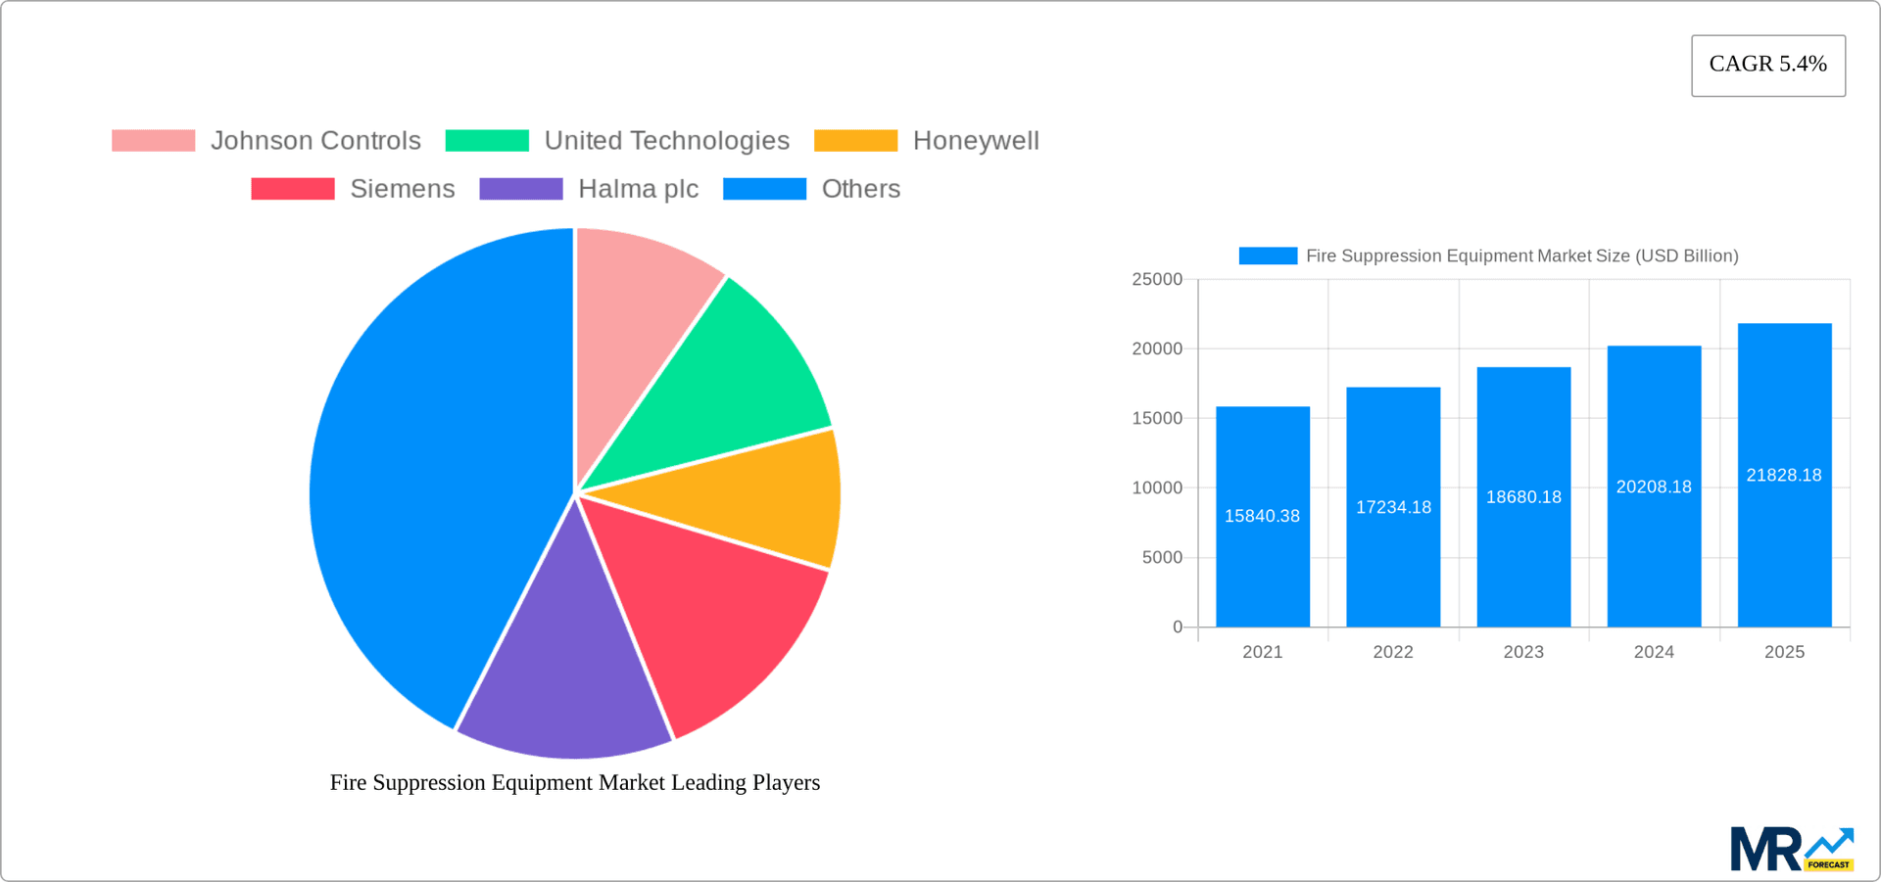Select the 2025 bar showing 21828.18
Viewport: 1881px width, 882px height.
tap(1784, 475)
